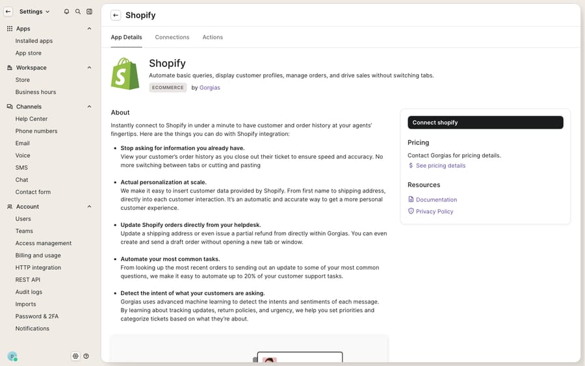
Task: Select Chat channel in sidebar
Action: [21, 180]
